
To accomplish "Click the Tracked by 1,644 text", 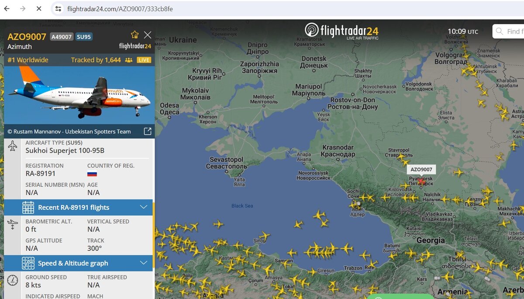I will [96, 60].
